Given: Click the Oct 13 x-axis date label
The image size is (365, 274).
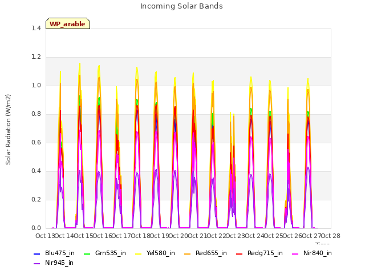Looking at the screenshot, I should coord(45,236).
